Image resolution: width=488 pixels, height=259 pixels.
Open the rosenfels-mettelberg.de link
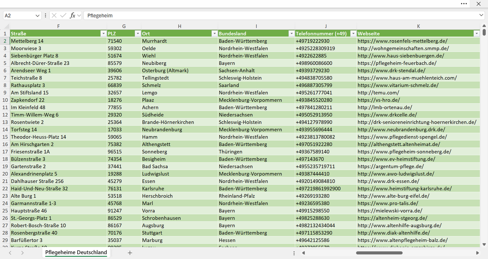[402, 41]
